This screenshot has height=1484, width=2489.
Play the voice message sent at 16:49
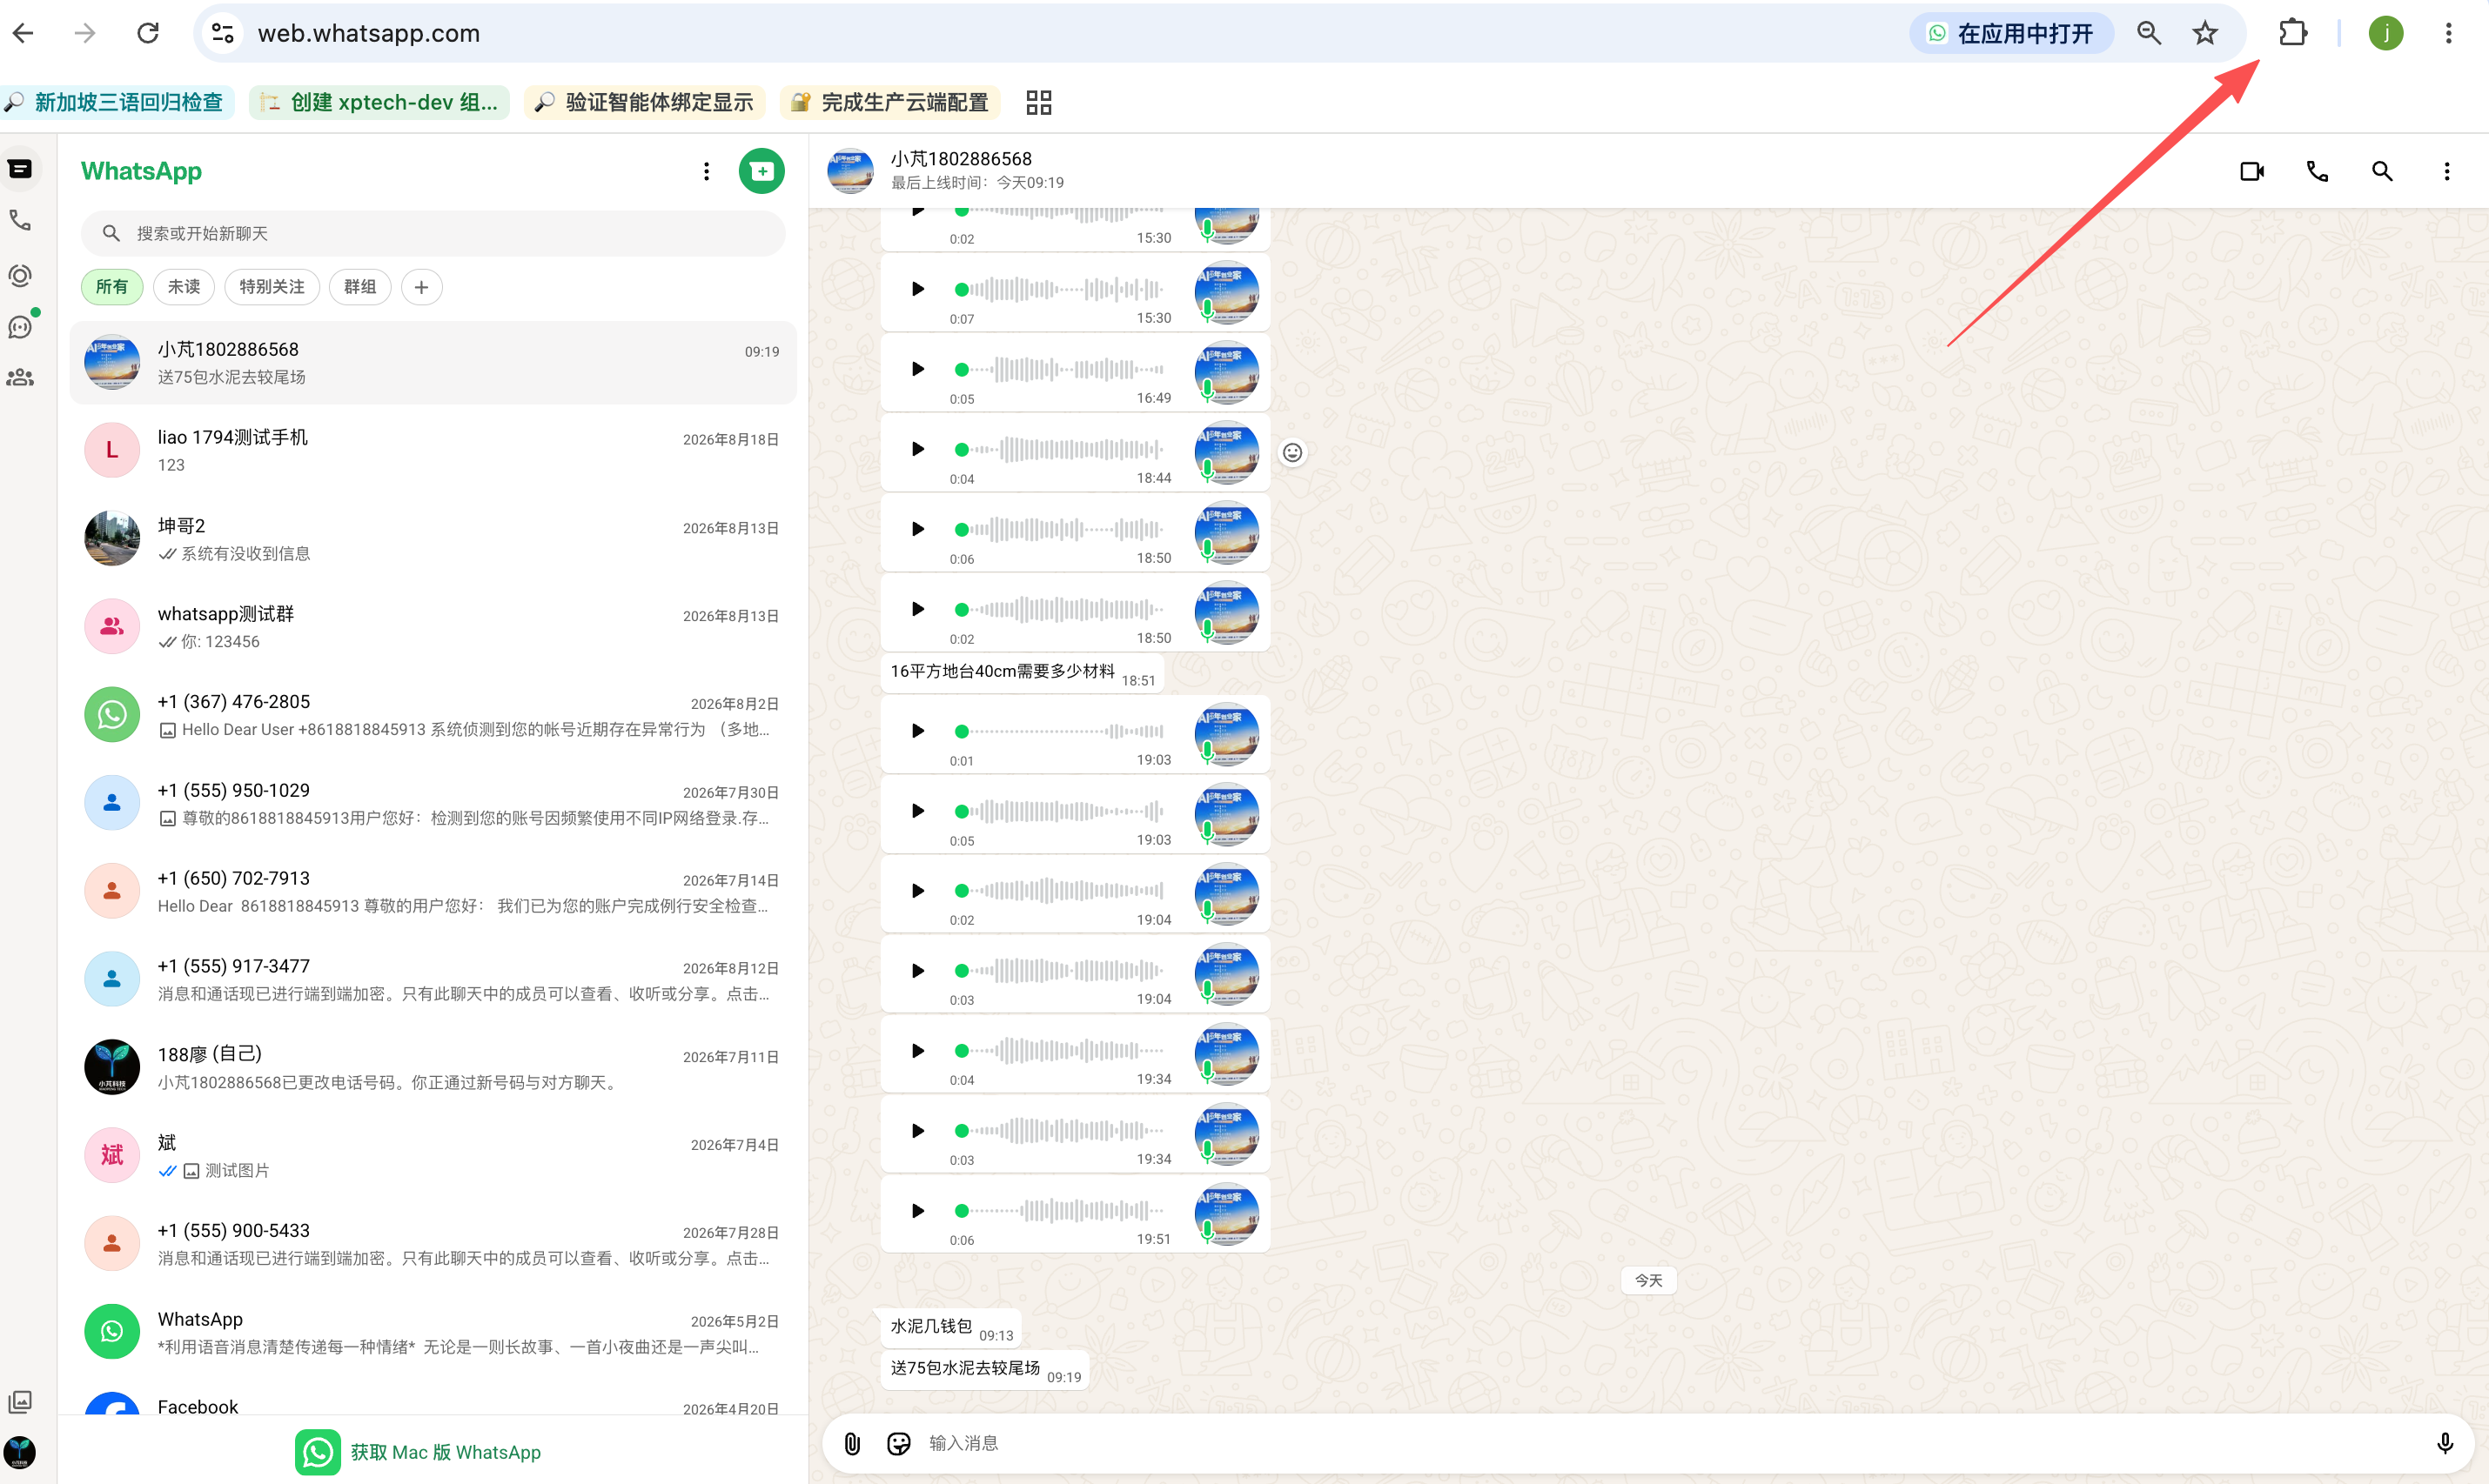[x=917, y=369]
